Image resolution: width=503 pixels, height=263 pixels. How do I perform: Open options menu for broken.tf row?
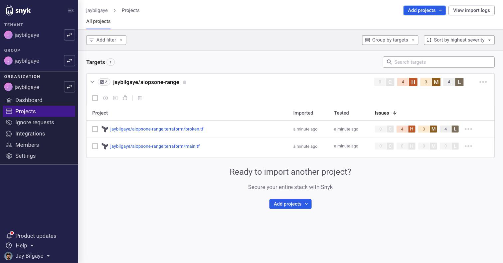(468, 129)
